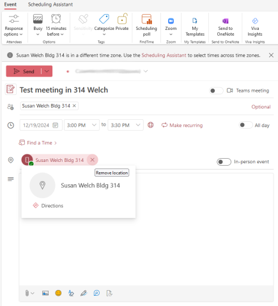Toggle the In-person event switch
278x306 pixels.
point(224,162)
